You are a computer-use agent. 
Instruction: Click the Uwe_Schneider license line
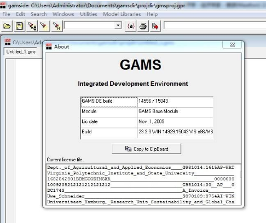pos(141,196)
